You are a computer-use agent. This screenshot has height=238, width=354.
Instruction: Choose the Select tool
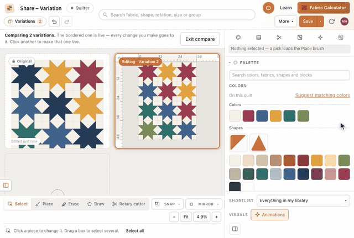18,204
